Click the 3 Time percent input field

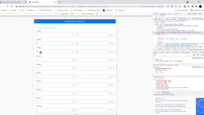pos(55,52)
